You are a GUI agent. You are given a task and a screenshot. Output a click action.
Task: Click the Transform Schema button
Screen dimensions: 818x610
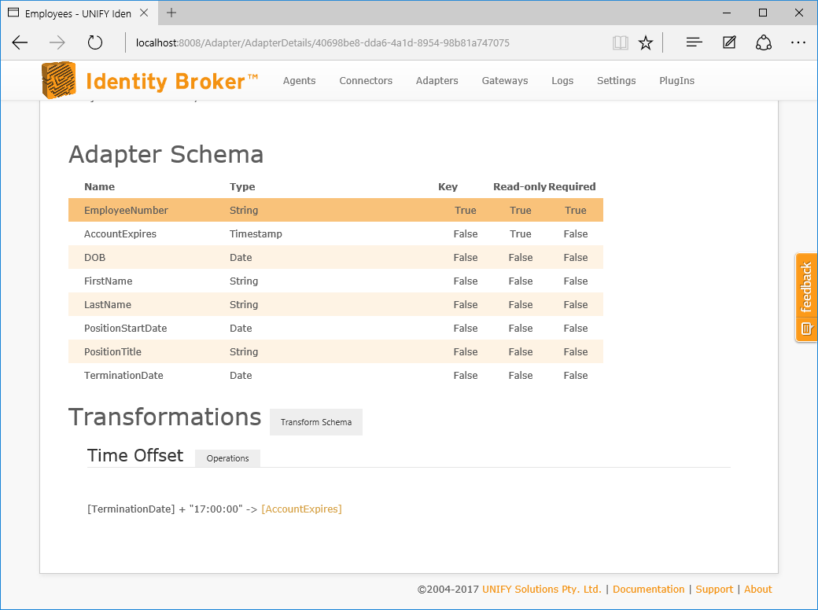[x=316, y=422]
